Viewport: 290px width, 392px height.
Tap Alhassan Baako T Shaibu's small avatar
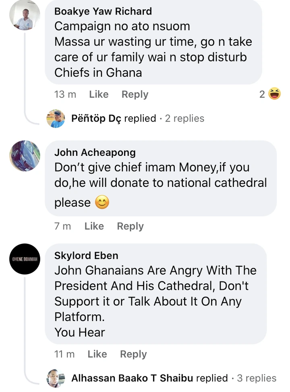56,378
